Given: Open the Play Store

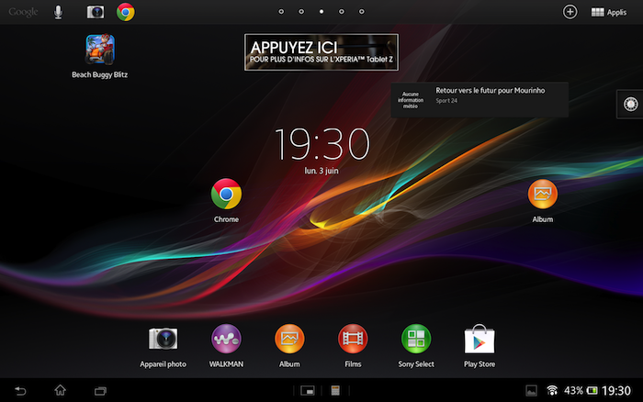Looking at the screenshot, I should click(479, 340).
